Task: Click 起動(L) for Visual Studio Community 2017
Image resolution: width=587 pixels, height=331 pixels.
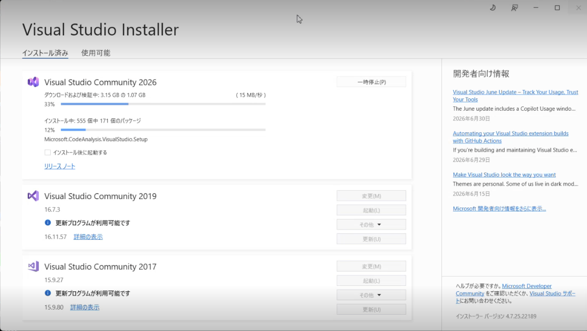Action: coord(371,281)
